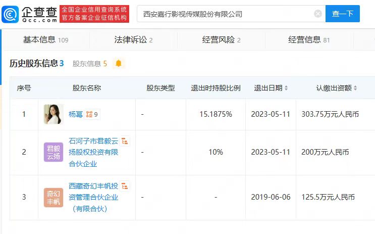Screen dimensions: 375x234
Task: Click the Qcc blue logo icon
Action: 10,14
